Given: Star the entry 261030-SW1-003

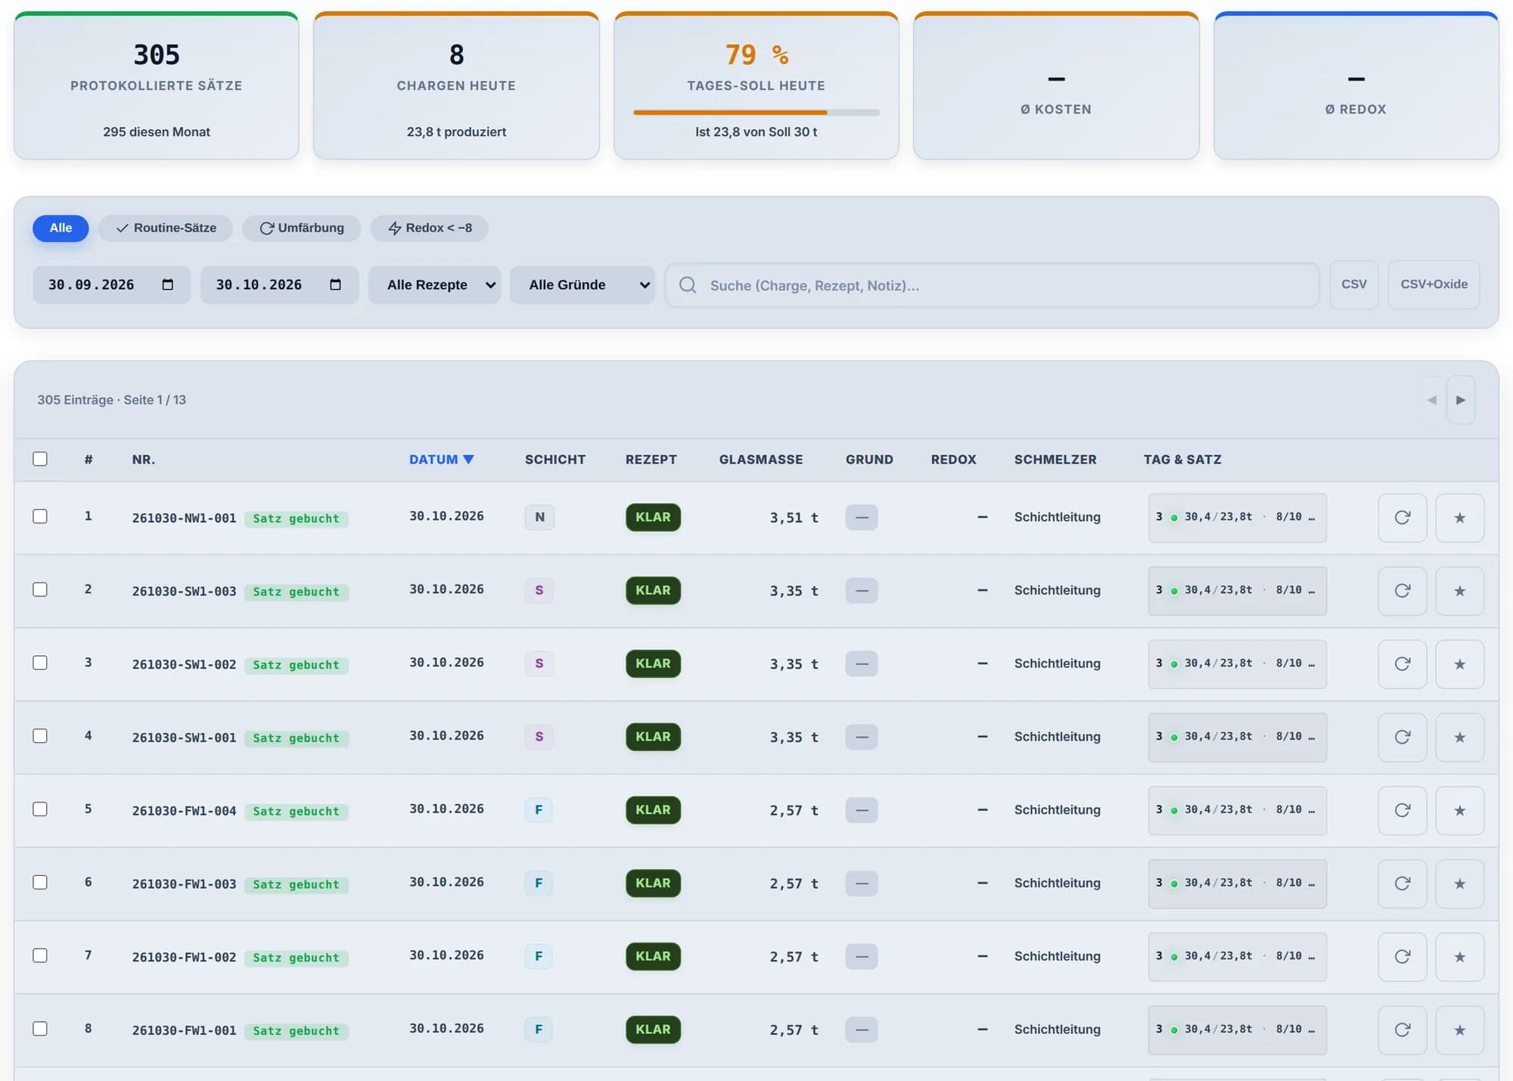Looking at the screenshot, I should coord(1459,591).
